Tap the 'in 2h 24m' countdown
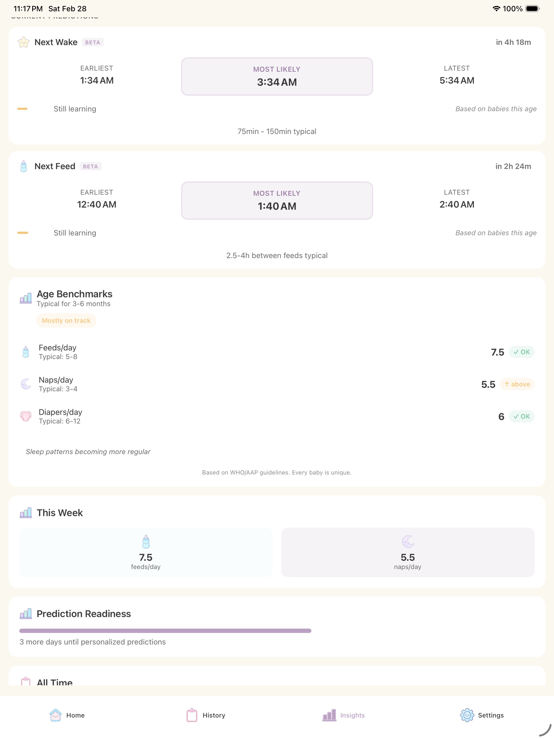This screenshot has width=554, height=739. point(513,166)
